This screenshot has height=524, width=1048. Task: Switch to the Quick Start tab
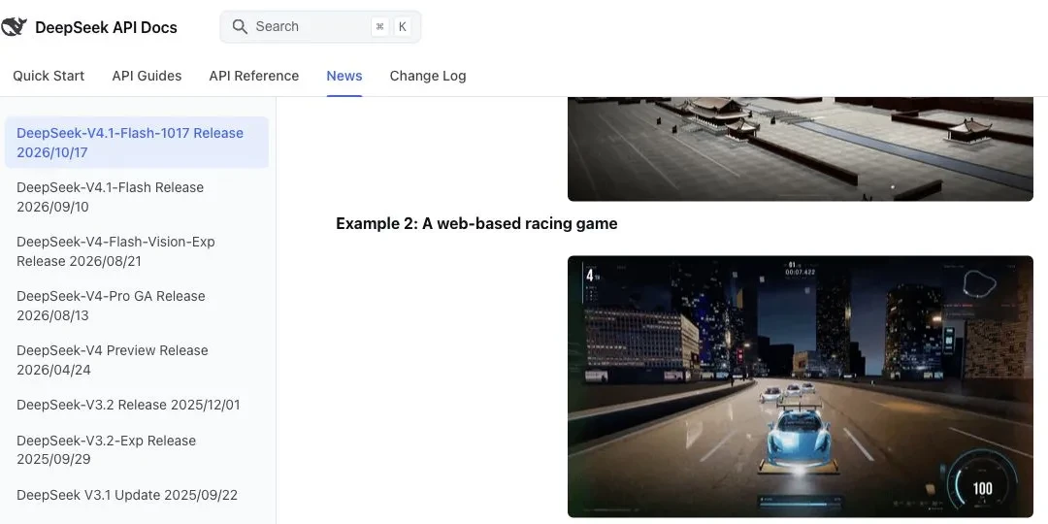(x=49, y=77)
